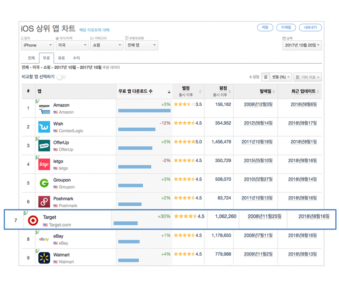Click the 앱 column header
This screenshot has width=339, height=289.
(x=39, y=91)
